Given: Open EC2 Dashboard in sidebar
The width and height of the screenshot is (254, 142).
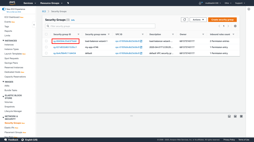Looking at the screenshot, I should (12, 17).
